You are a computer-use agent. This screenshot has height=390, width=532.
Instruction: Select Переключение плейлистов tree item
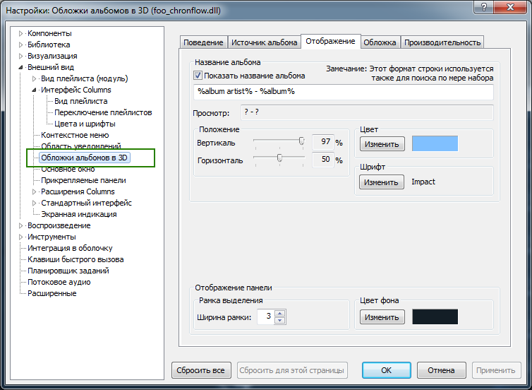(103, 112)
